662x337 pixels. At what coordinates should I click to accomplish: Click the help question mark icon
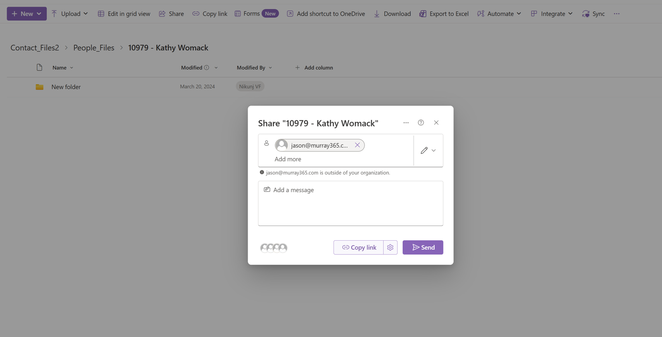coord(421,122)
